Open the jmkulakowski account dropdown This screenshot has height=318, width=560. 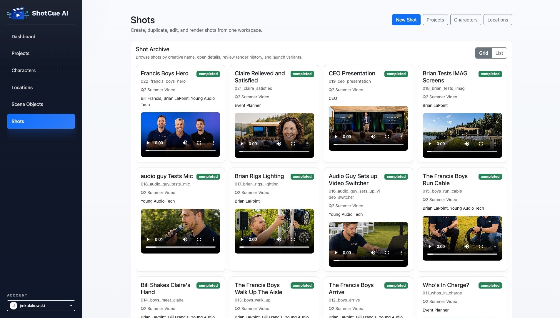click(41, 306)
